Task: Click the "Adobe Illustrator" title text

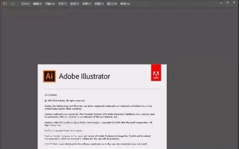Action: point(84,76)
